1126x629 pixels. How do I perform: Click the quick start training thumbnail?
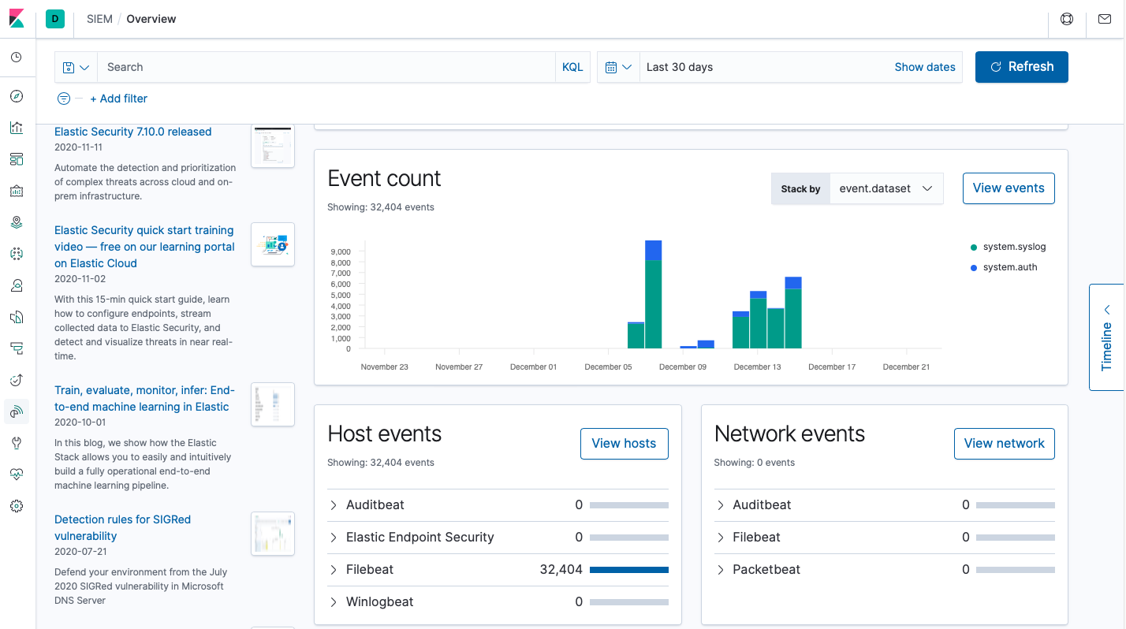click(273, 244)
